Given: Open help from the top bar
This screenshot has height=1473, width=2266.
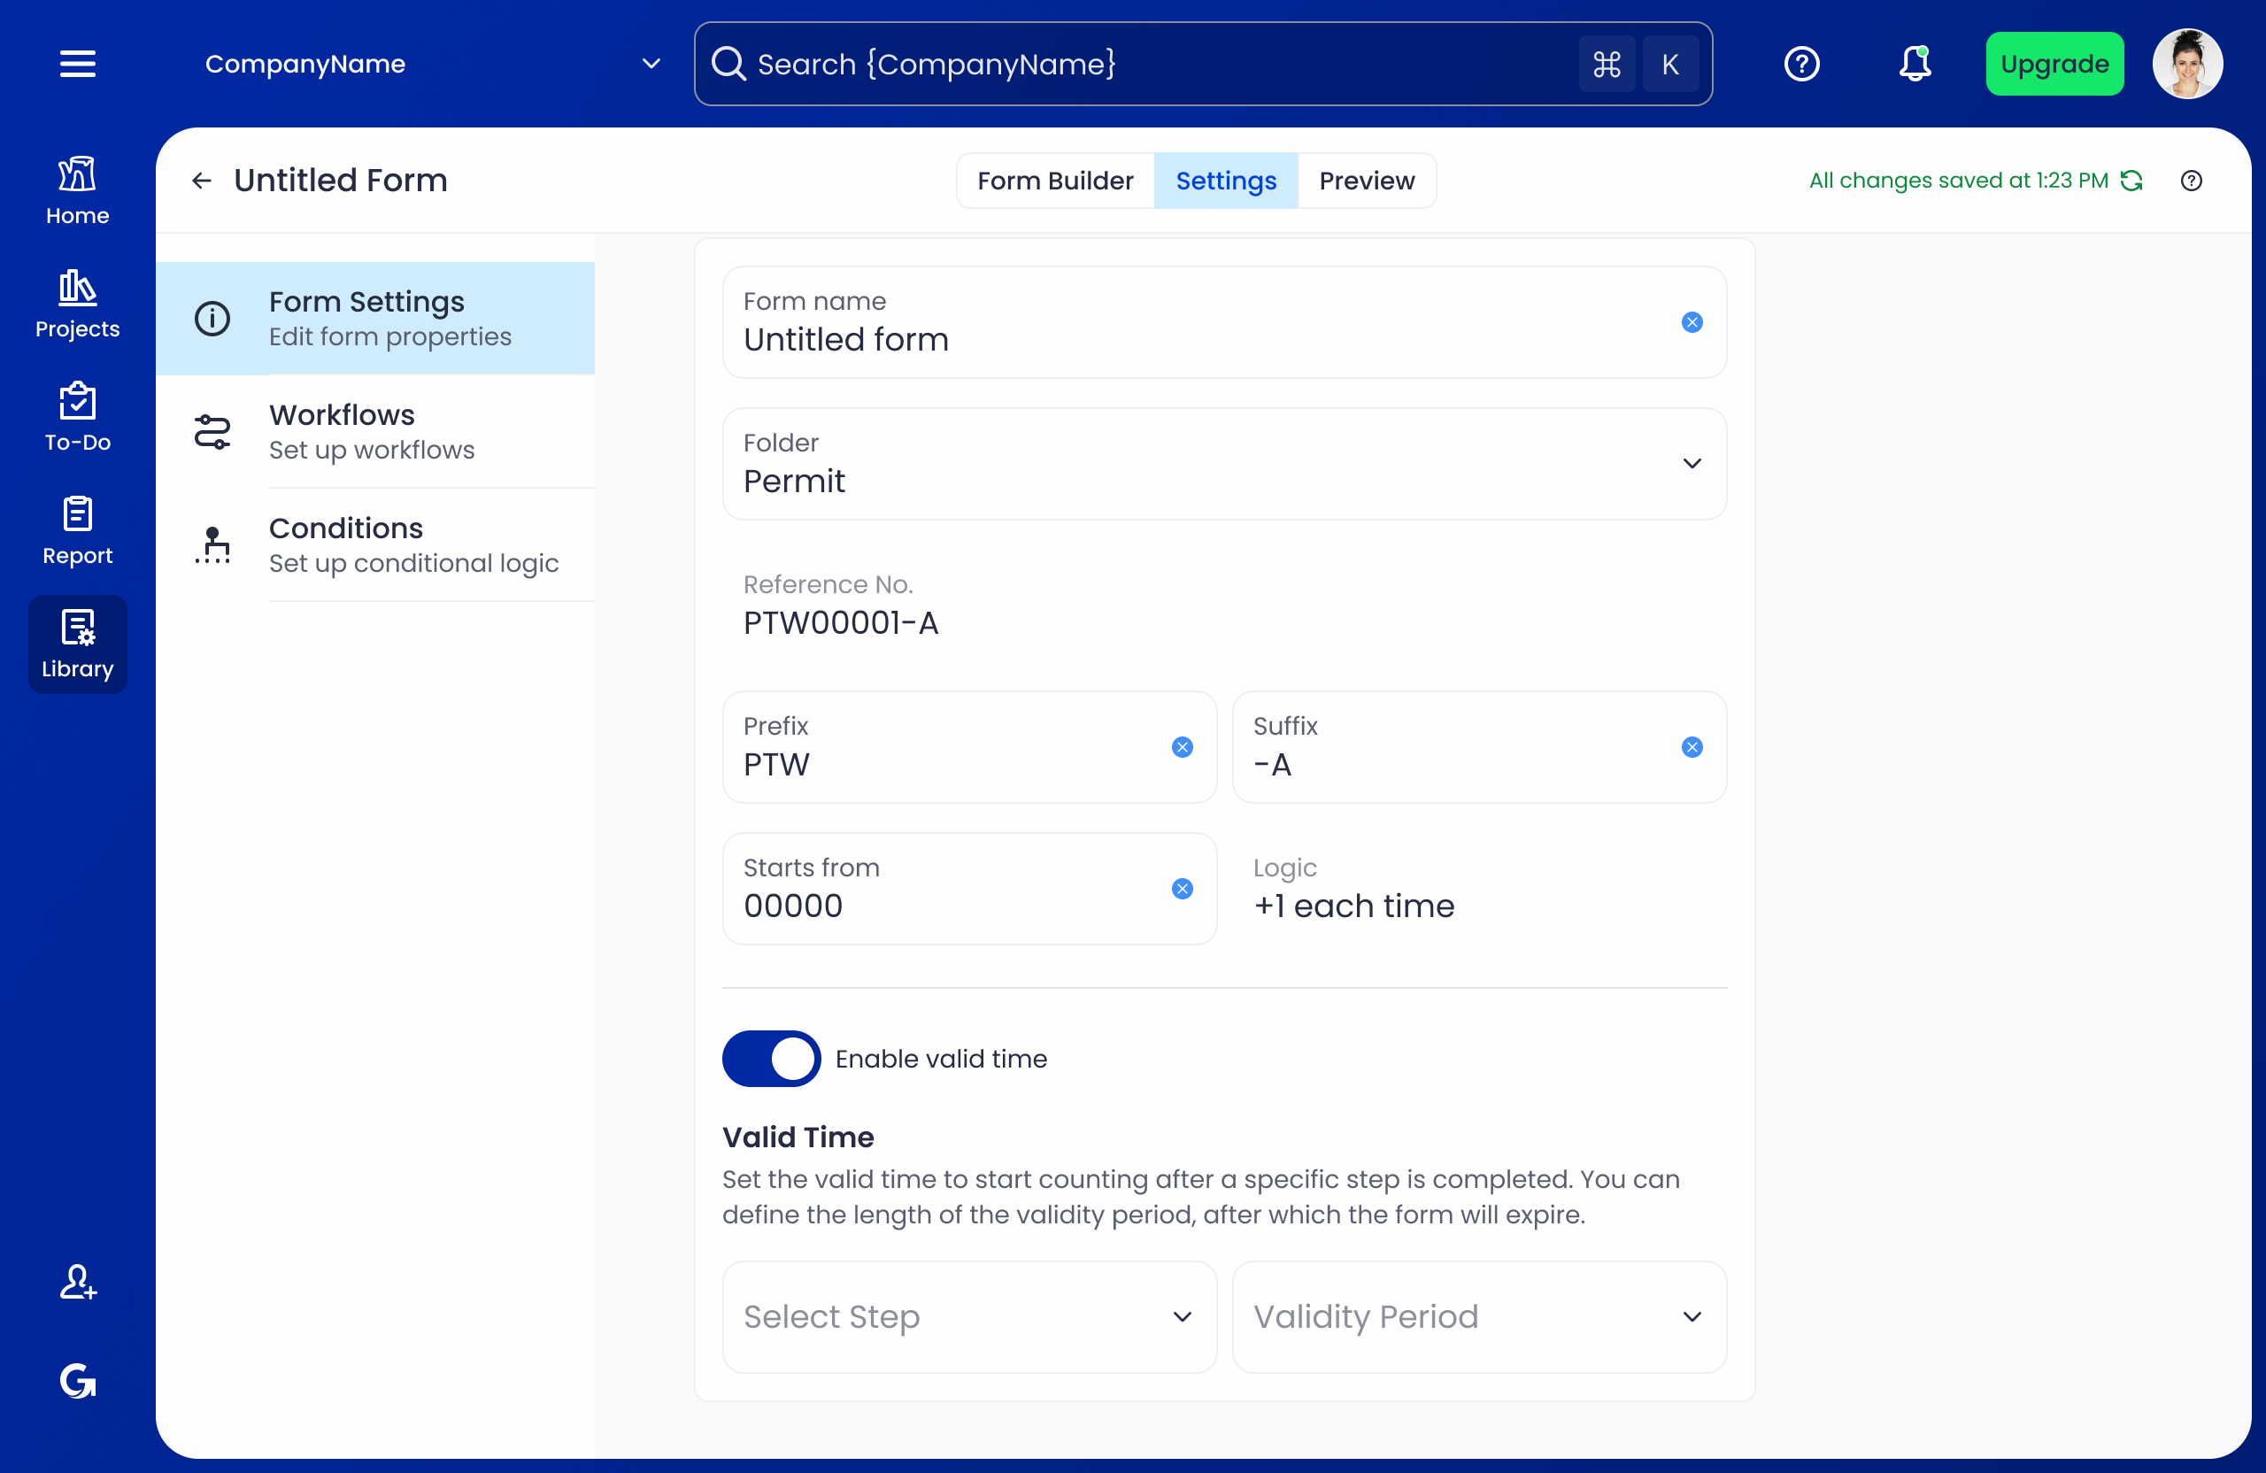Looking at the screenshot, I should [x=1801, y=64].
